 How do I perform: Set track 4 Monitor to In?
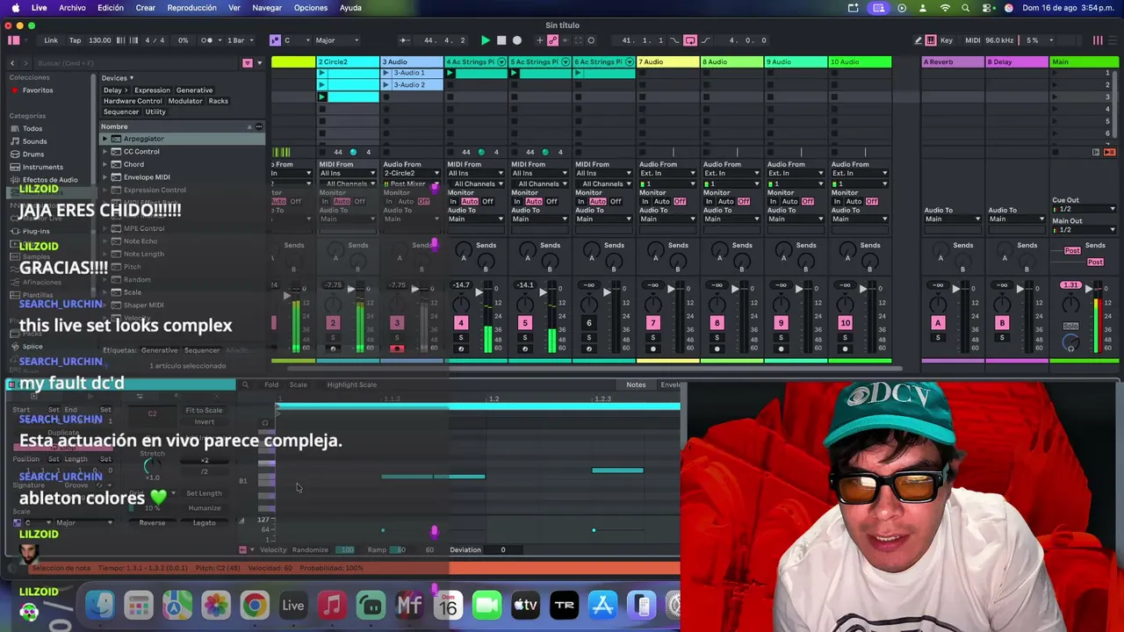point(453,202)
